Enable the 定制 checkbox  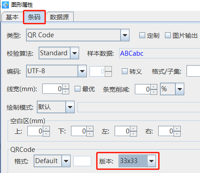point(142,35)
